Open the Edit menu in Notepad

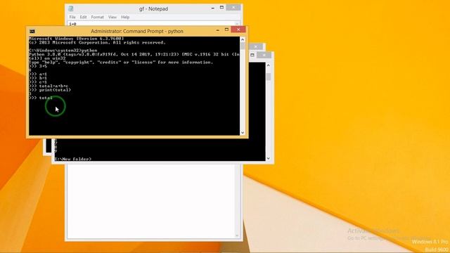point(83,17)
